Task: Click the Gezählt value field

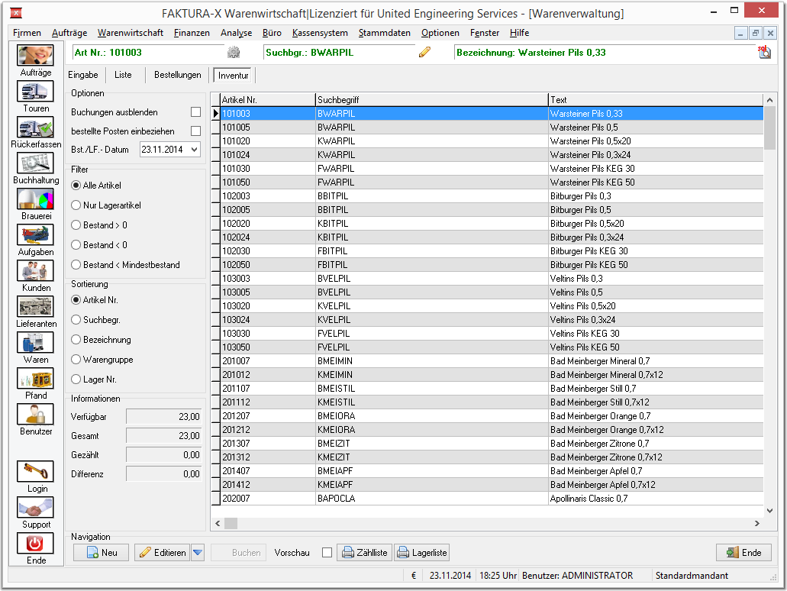Action: [163, 455]
